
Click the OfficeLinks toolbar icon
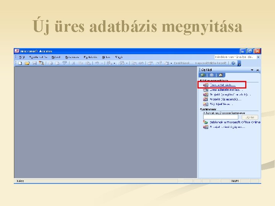point(109,63)
